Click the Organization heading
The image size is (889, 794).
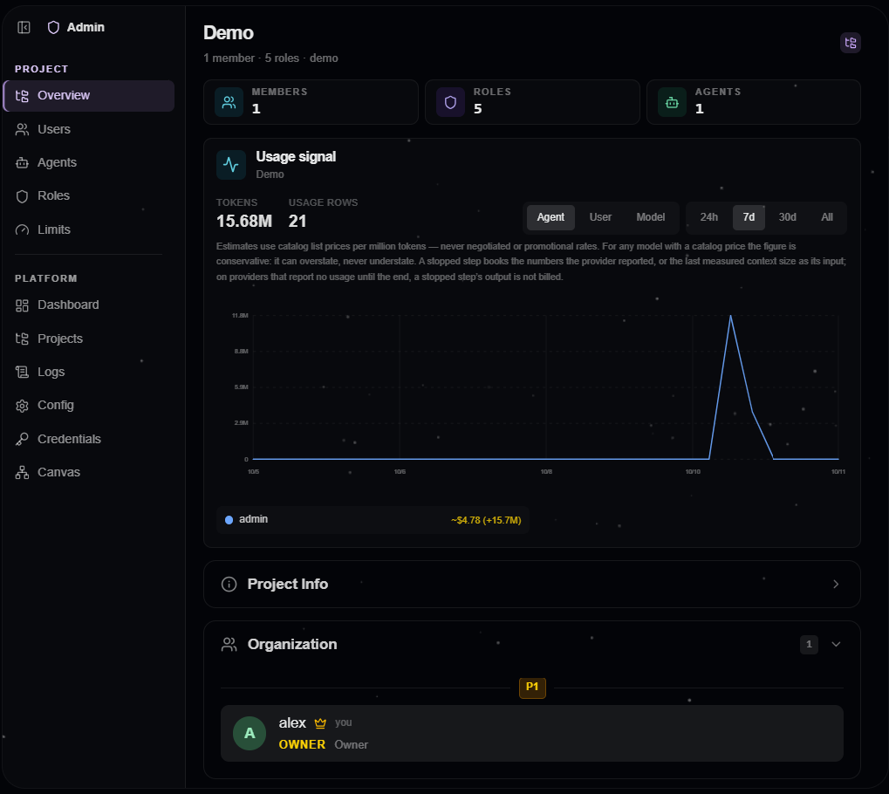coord(292,644)
